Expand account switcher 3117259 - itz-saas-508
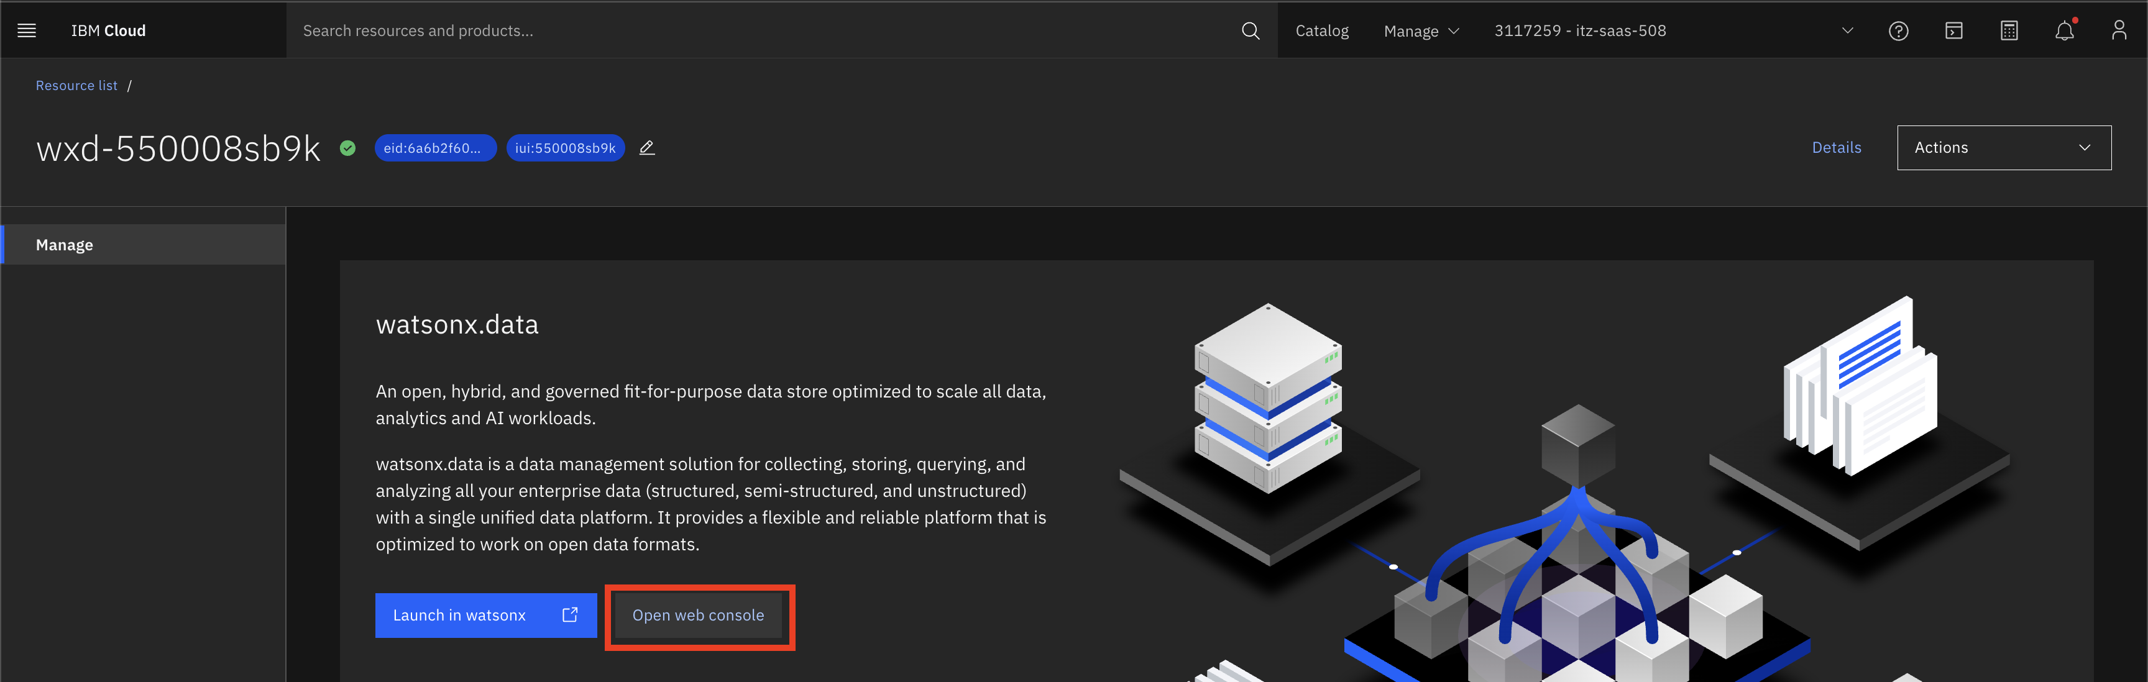2148x682 pixels. pyautogui.click(x=1674, y=31)
